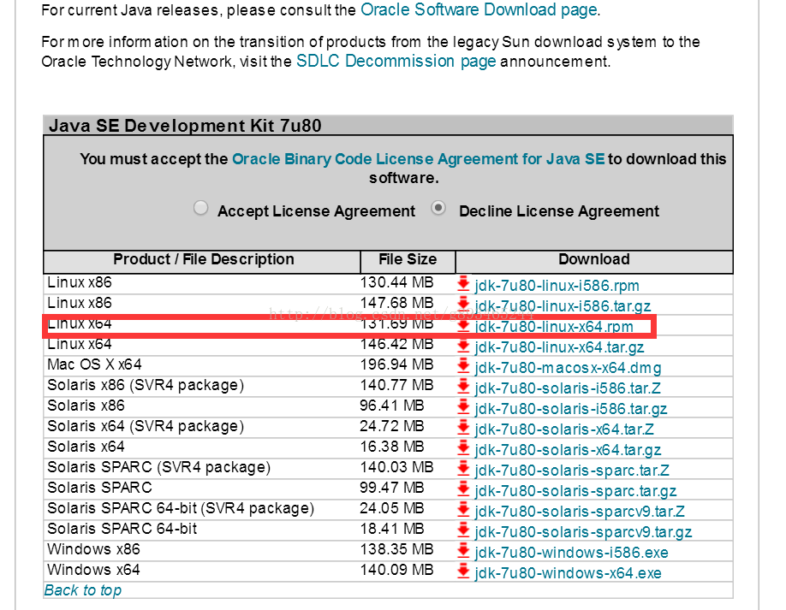Click the red download arrow beside jdk-7u80-solaris-sparc.tar.Z

[463, 468]
